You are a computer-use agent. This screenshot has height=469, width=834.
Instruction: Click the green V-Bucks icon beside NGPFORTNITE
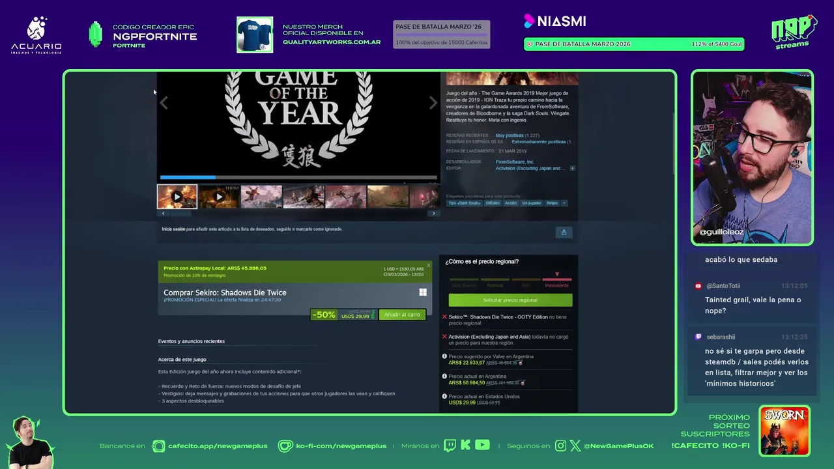96,35
